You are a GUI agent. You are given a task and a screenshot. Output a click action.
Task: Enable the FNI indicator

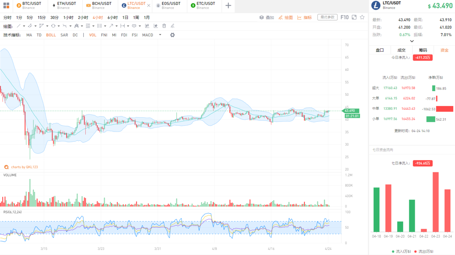point(104,35)
